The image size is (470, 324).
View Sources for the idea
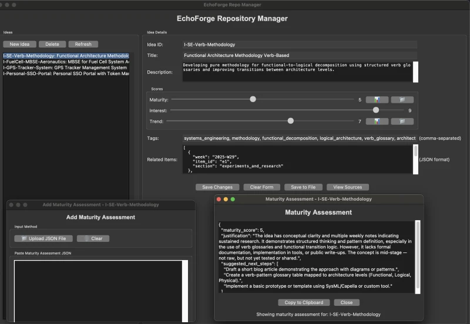tap(347, 187)
